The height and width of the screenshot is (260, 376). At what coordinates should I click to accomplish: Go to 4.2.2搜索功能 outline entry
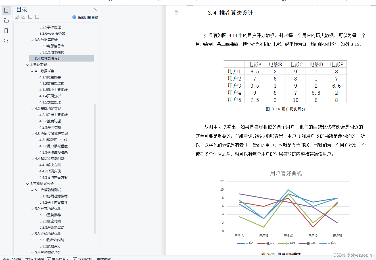50,121
